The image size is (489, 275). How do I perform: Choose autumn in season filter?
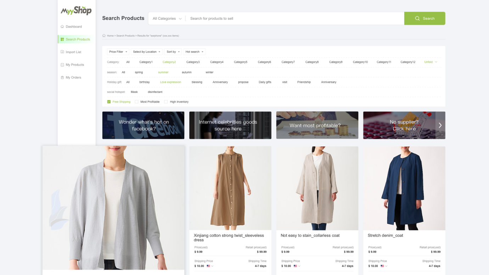[x=186, y=72]
